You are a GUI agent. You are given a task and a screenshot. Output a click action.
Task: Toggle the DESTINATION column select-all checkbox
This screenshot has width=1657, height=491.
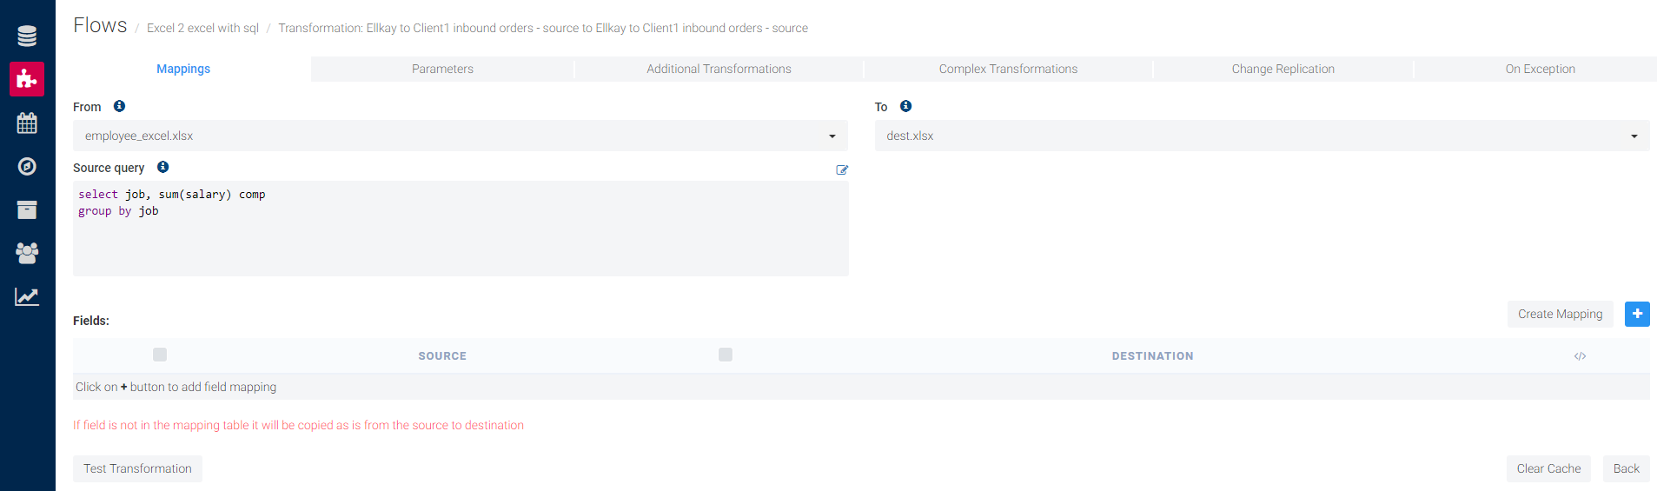coord(726,355)
